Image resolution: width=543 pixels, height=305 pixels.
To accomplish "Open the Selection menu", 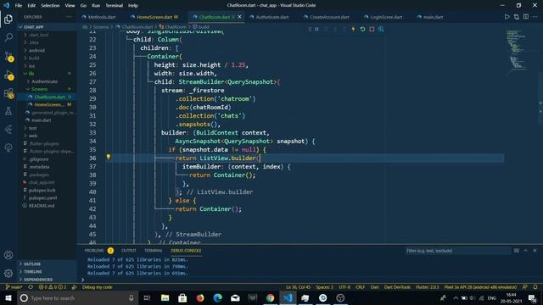I will tap(50, 6).
